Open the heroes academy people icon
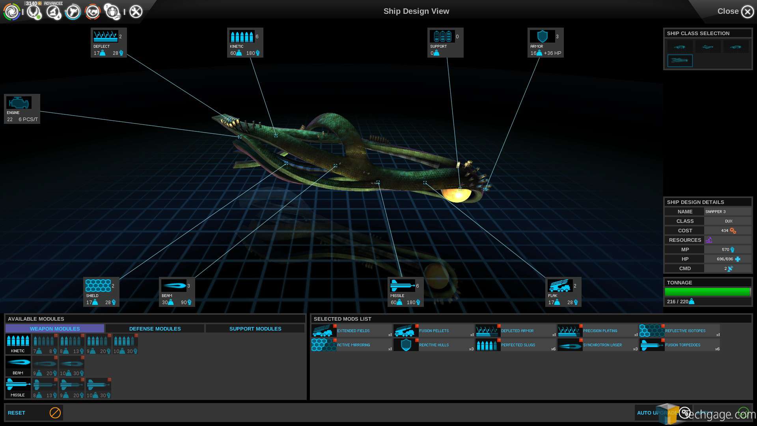757x426 pixels. point(113,12)
